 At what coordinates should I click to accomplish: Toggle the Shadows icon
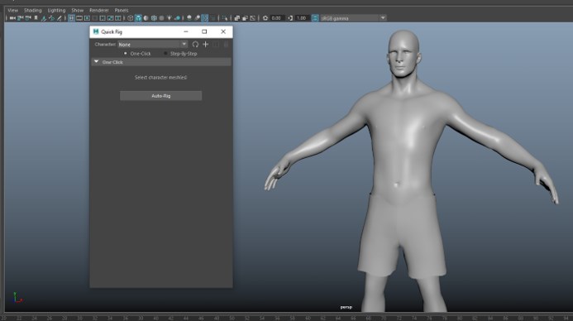click(x=177, y=18)
